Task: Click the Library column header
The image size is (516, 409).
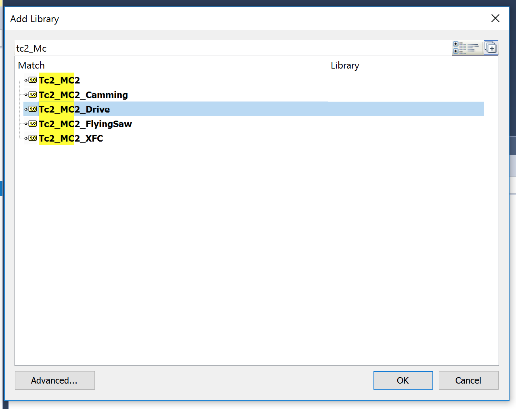Action: click(x=406, y=65)
